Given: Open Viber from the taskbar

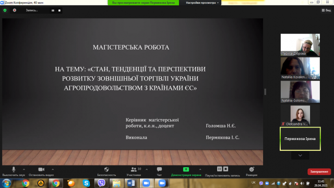Looking at the screenshot, I should click(101, 183).
